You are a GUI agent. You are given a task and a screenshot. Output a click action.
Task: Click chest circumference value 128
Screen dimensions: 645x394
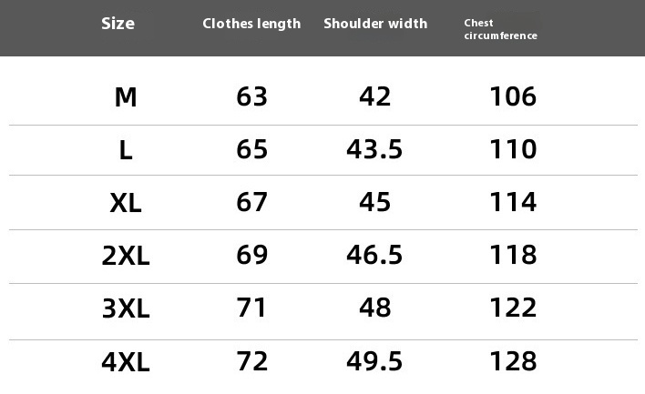[x=513, y=361]
